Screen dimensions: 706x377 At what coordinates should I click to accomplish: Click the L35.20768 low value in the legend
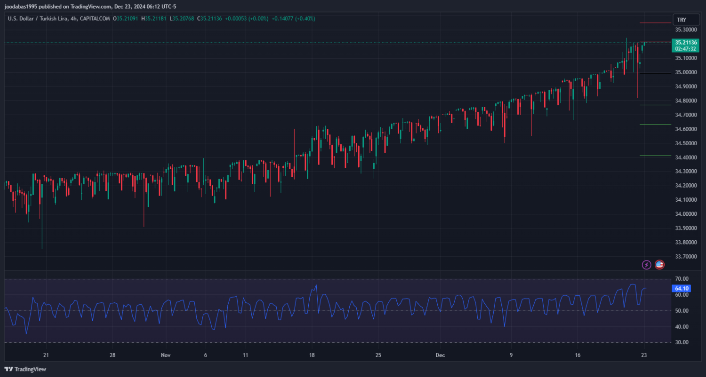pyautogui.click(x=181, y=19)
